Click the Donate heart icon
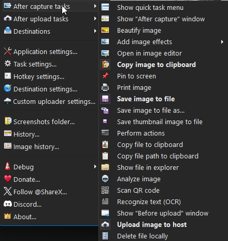This screenshot has height=241, width=228. (8, 179)
